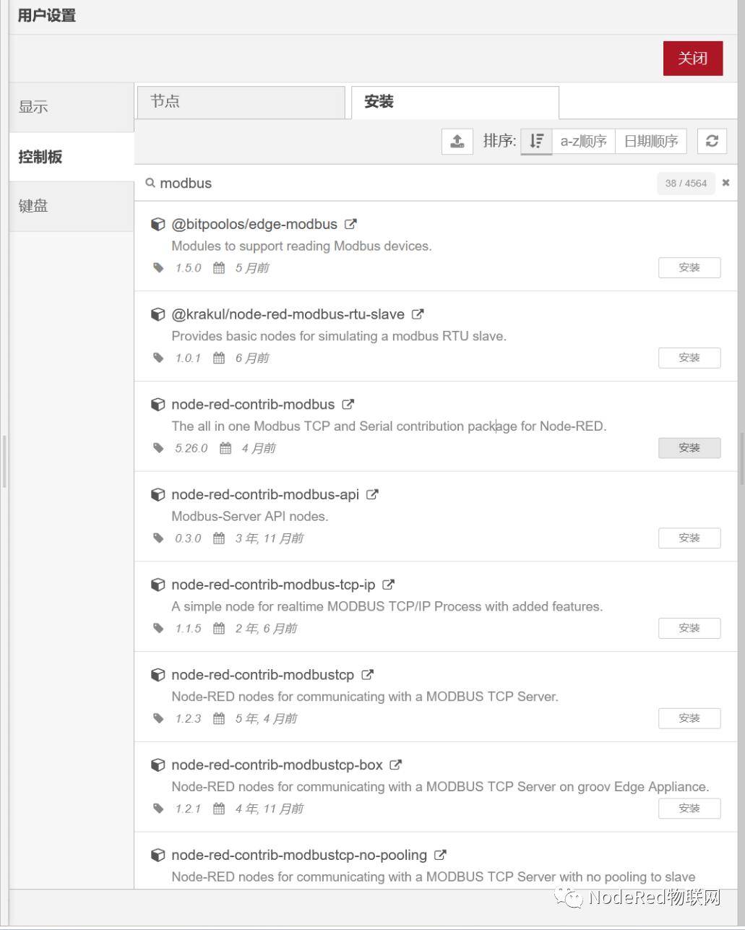745x930 pixels.
Task: Click the 'Modbus-Server API nodes.' description
Action: tap(250, 516)
